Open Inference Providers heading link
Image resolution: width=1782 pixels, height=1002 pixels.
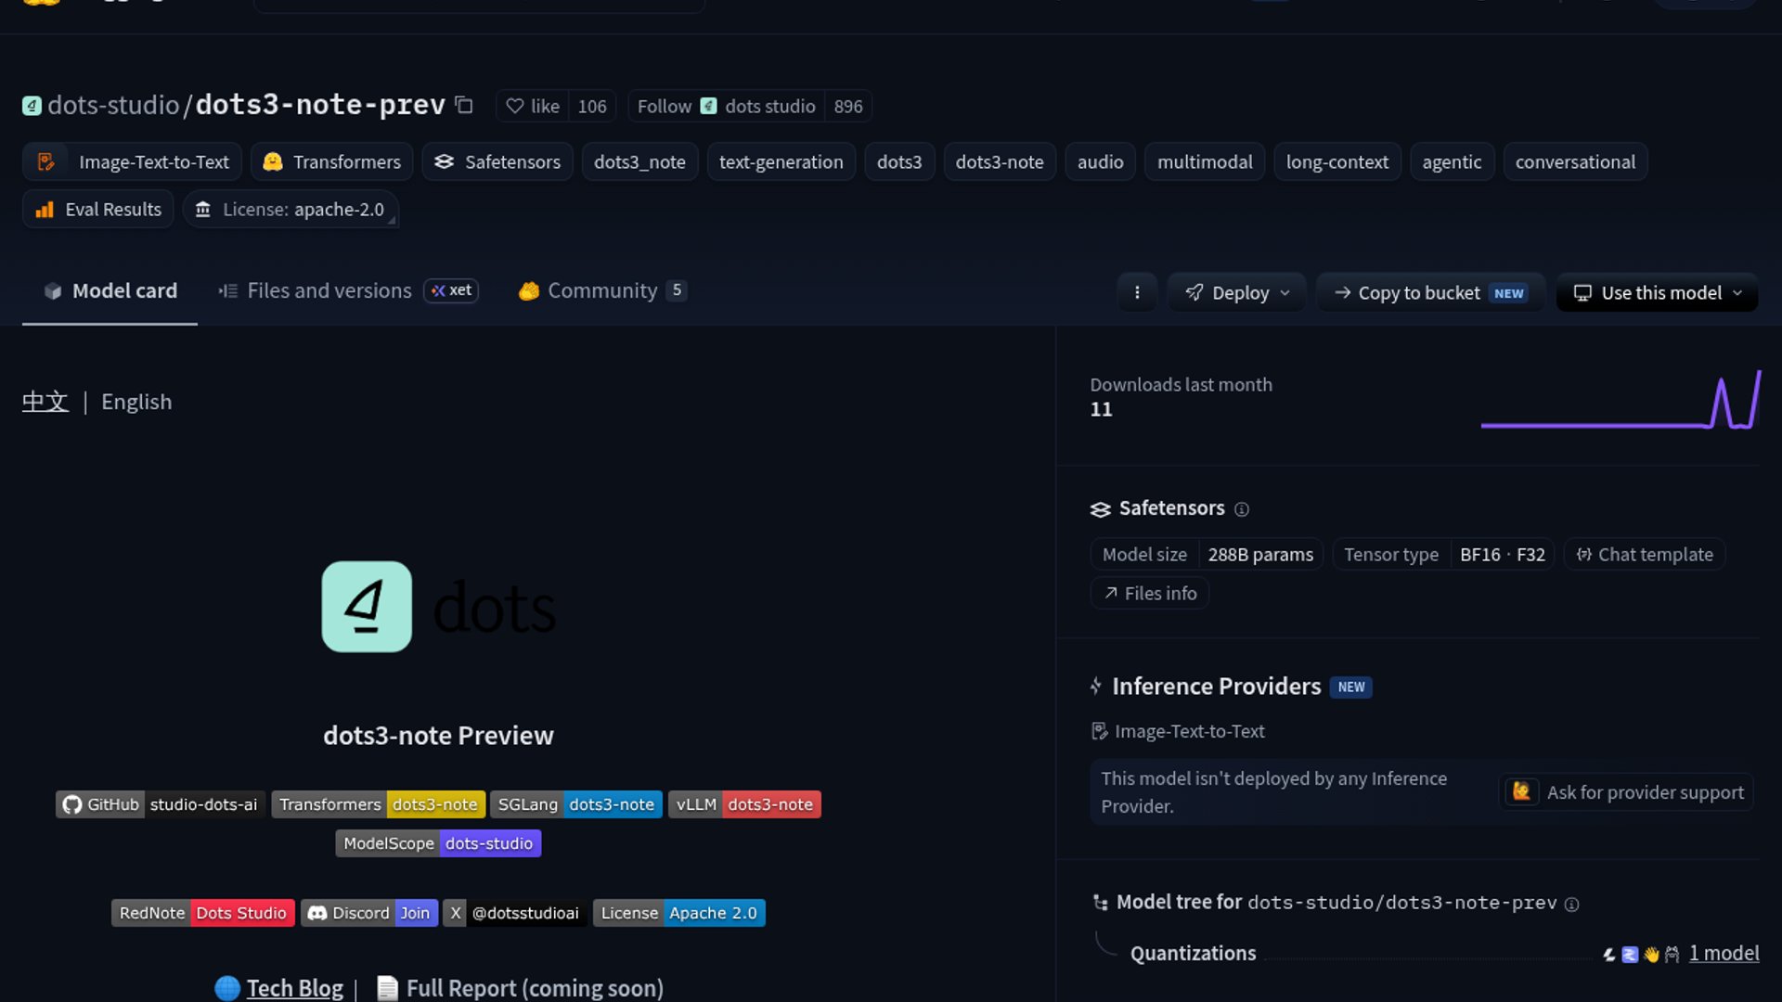coord(1216,687)
